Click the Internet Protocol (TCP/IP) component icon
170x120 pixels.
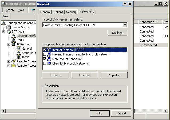49,50
